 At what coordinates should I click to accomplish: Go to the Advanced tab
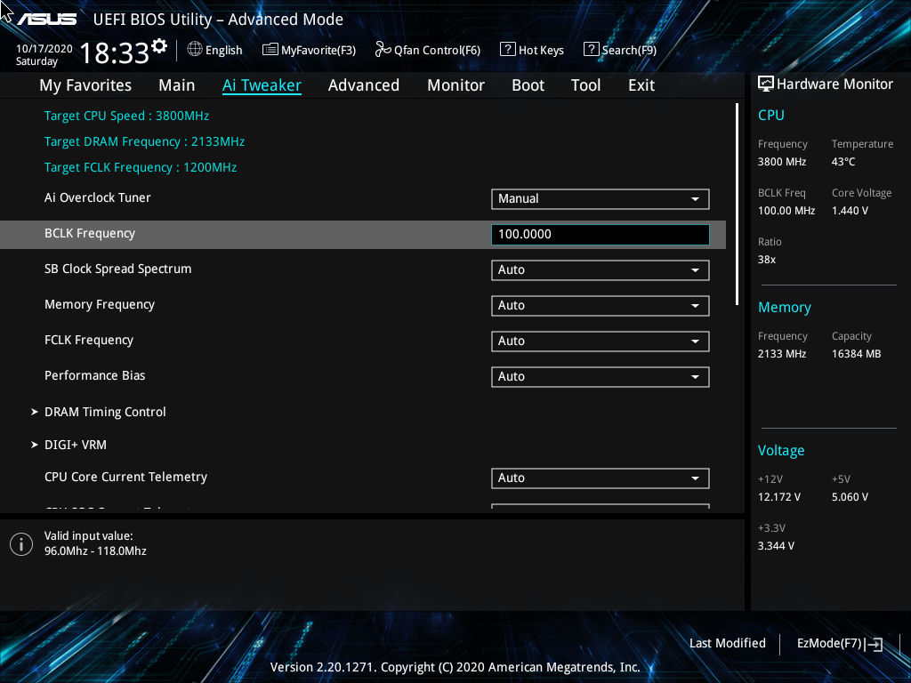pyautogui.click(x=364, y=85)
